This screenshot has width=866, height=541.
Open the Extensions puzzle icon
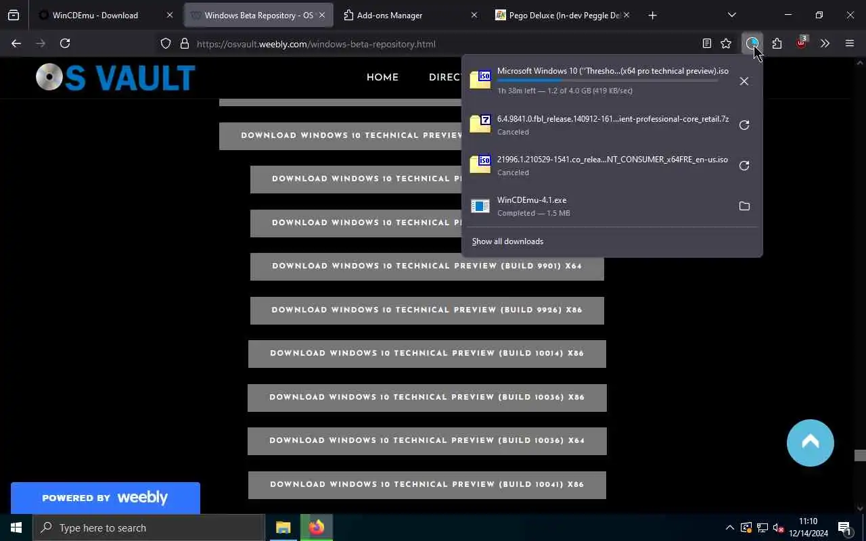(777, 44)
